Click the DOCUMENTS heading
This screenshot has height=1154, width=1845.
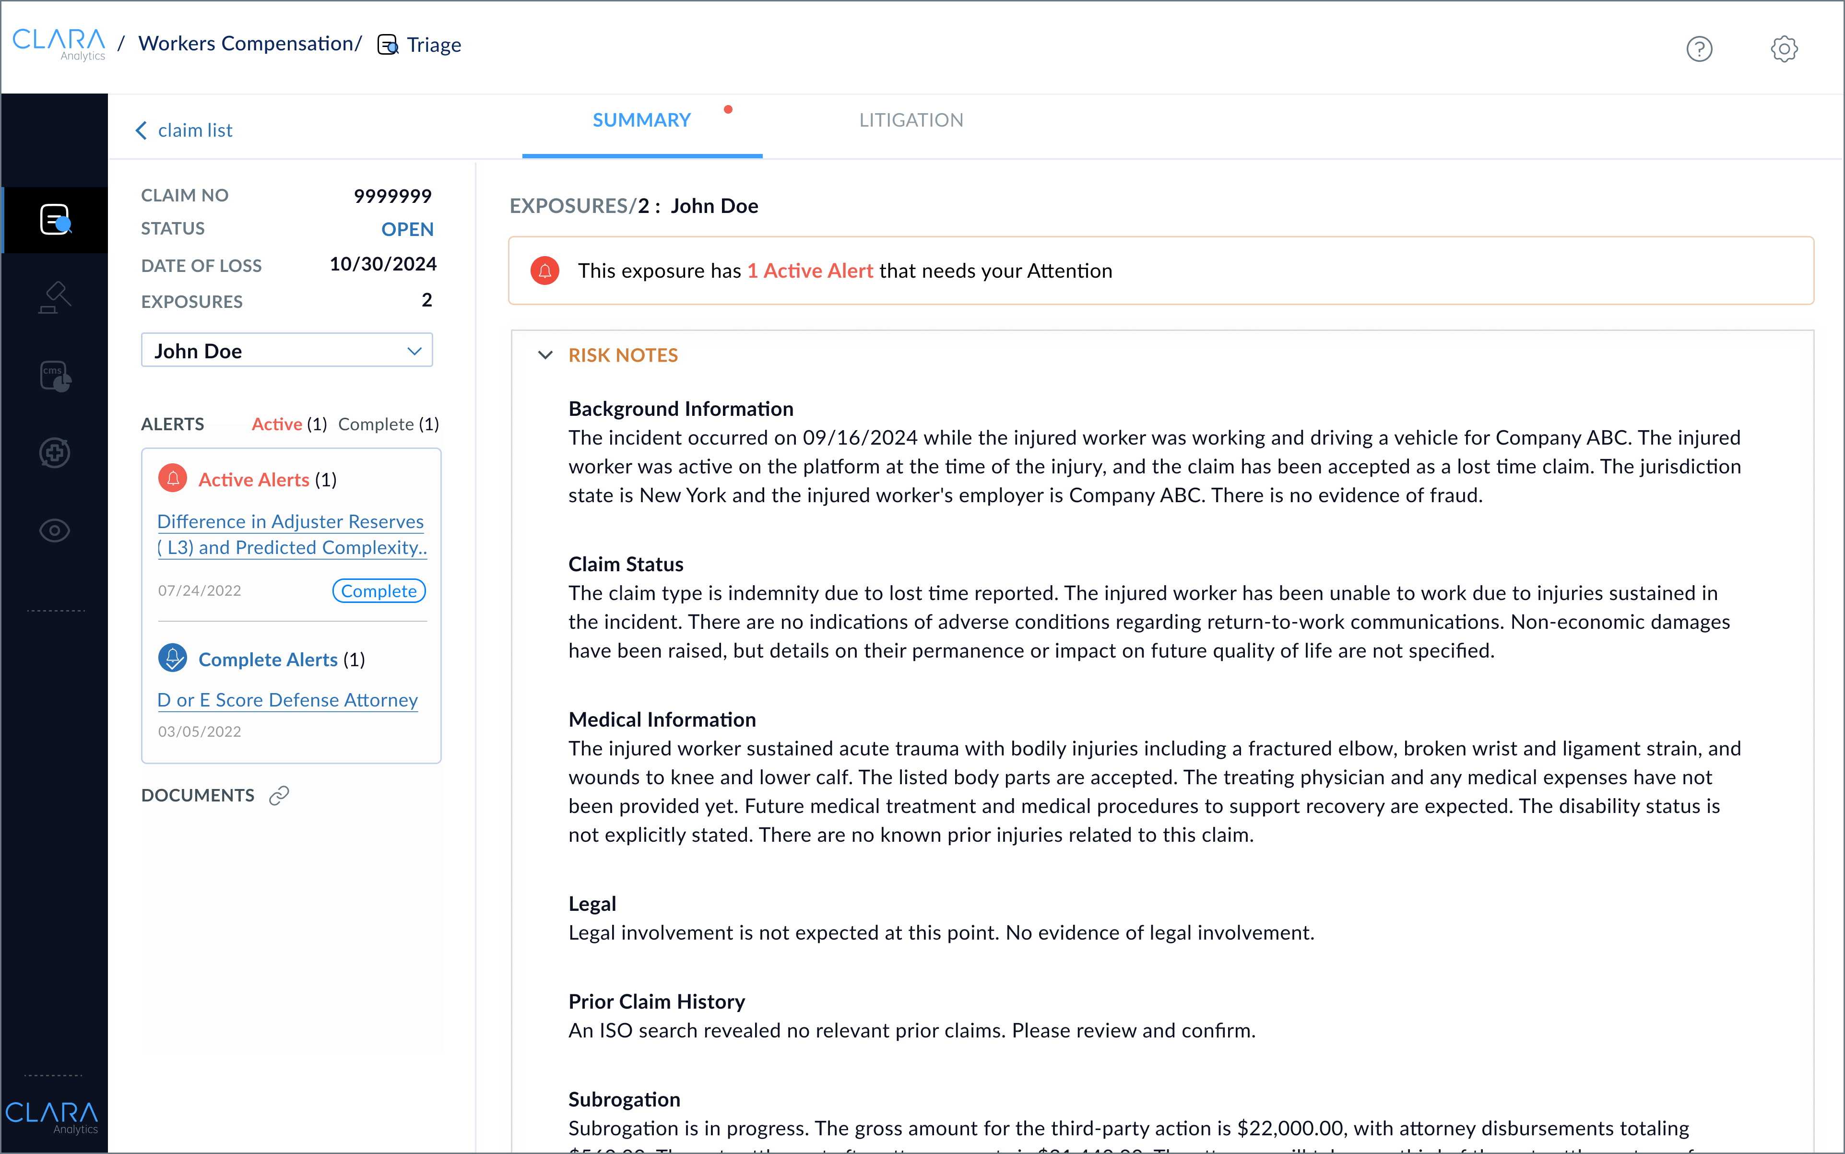click(x=198, y=795)
